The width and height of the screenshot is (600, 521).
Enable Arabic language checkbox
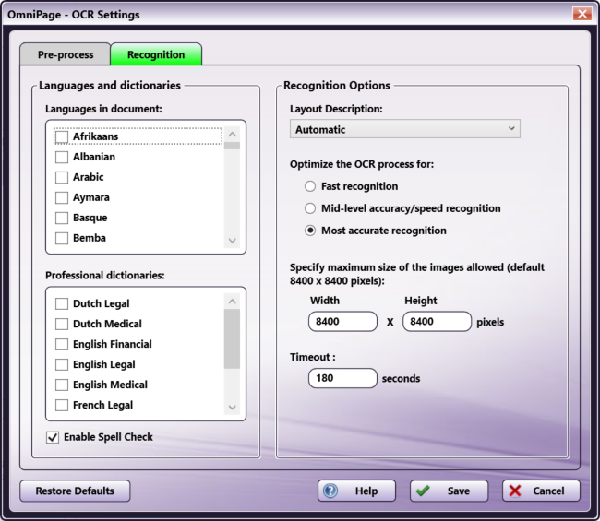tap(62, 177)
